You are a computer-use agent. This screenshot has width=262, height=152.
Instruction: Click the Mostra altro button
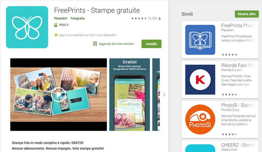tap(247, 14)
